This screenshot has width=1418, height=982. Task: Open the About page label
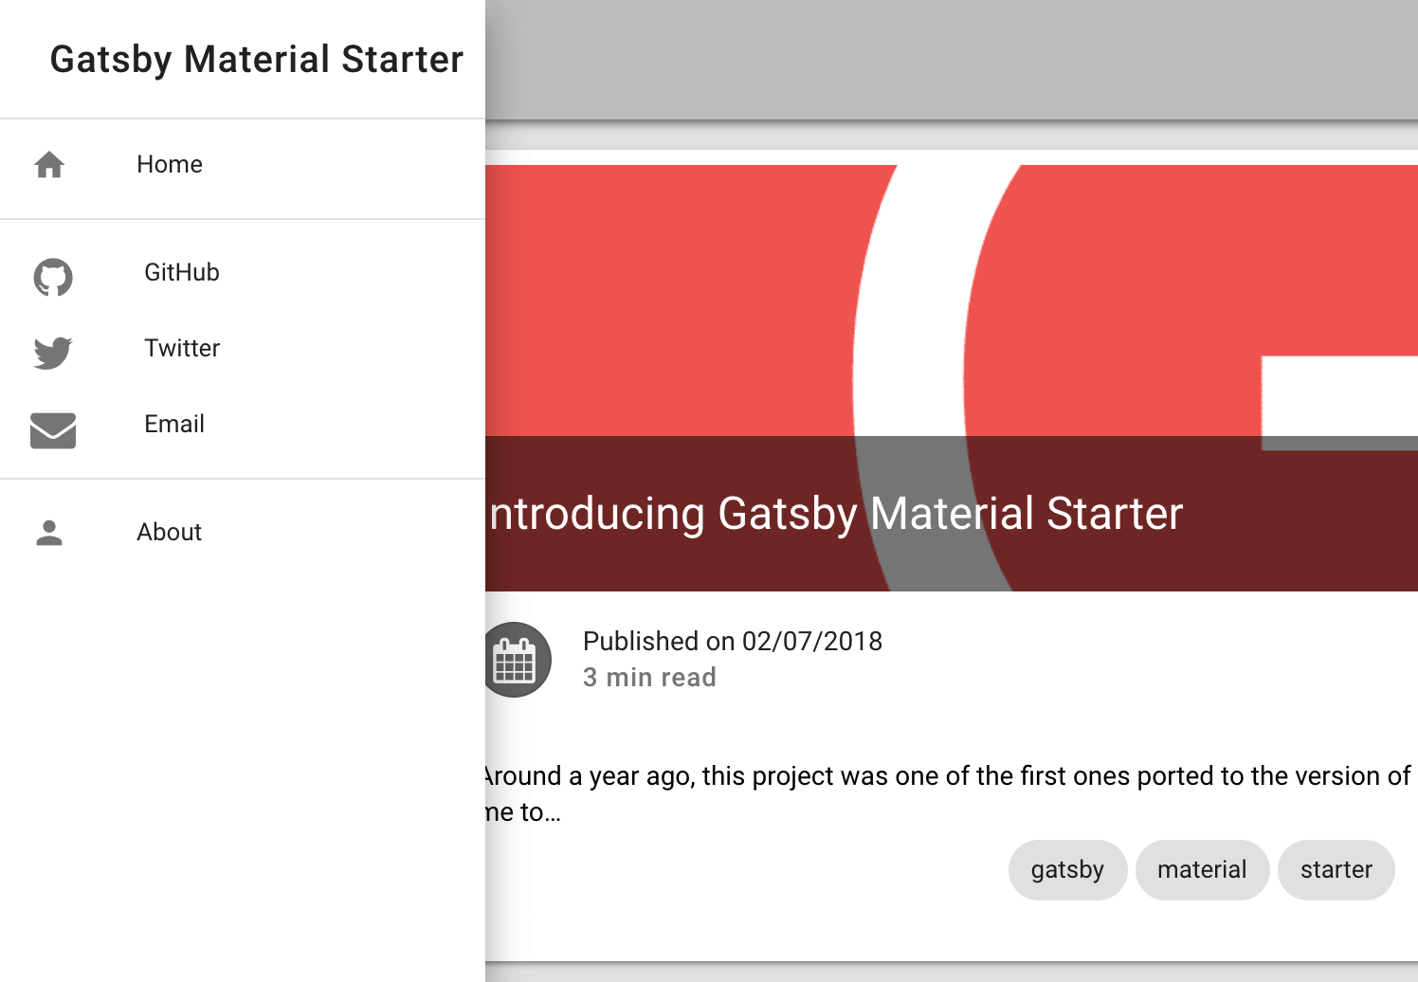tap(170, 533)
